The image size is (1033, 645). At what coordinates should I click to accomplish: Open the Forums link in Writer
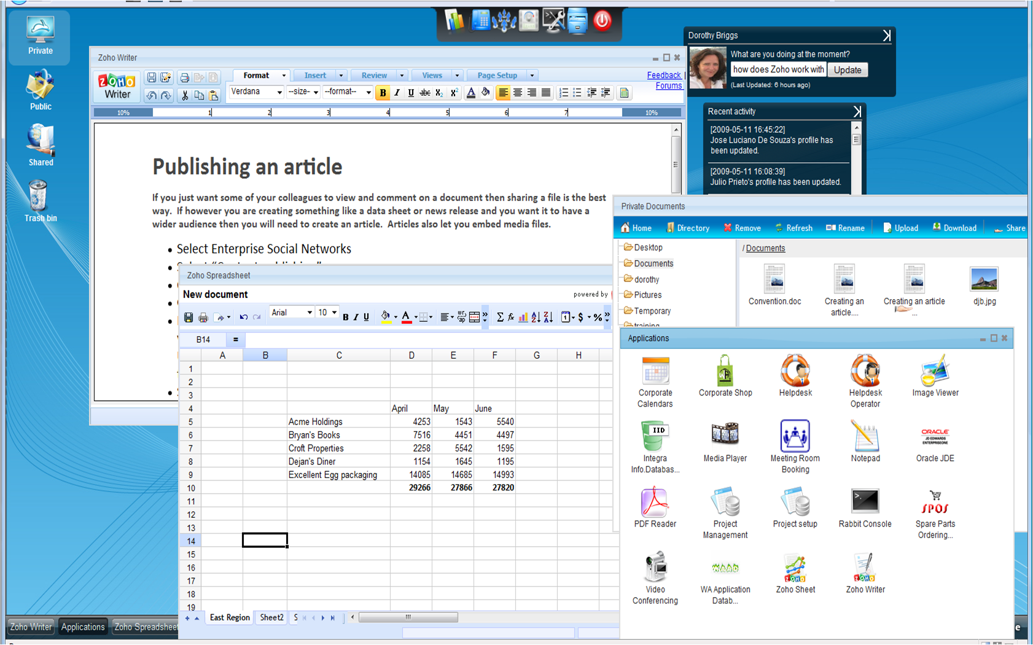tap(669, 85)
